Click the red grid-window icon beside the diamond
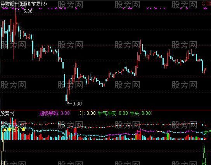This screenshot has width=211, height=165. 209,4
